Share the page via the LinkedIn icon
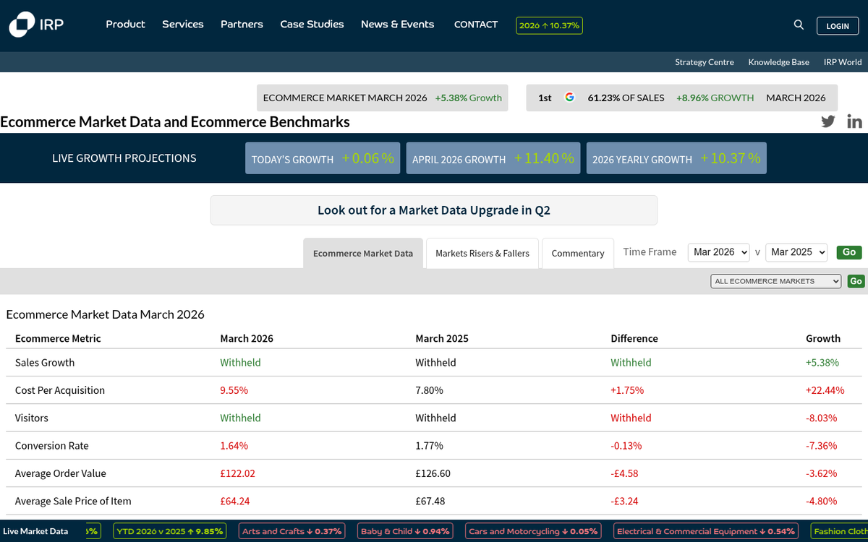 [854, 121]
